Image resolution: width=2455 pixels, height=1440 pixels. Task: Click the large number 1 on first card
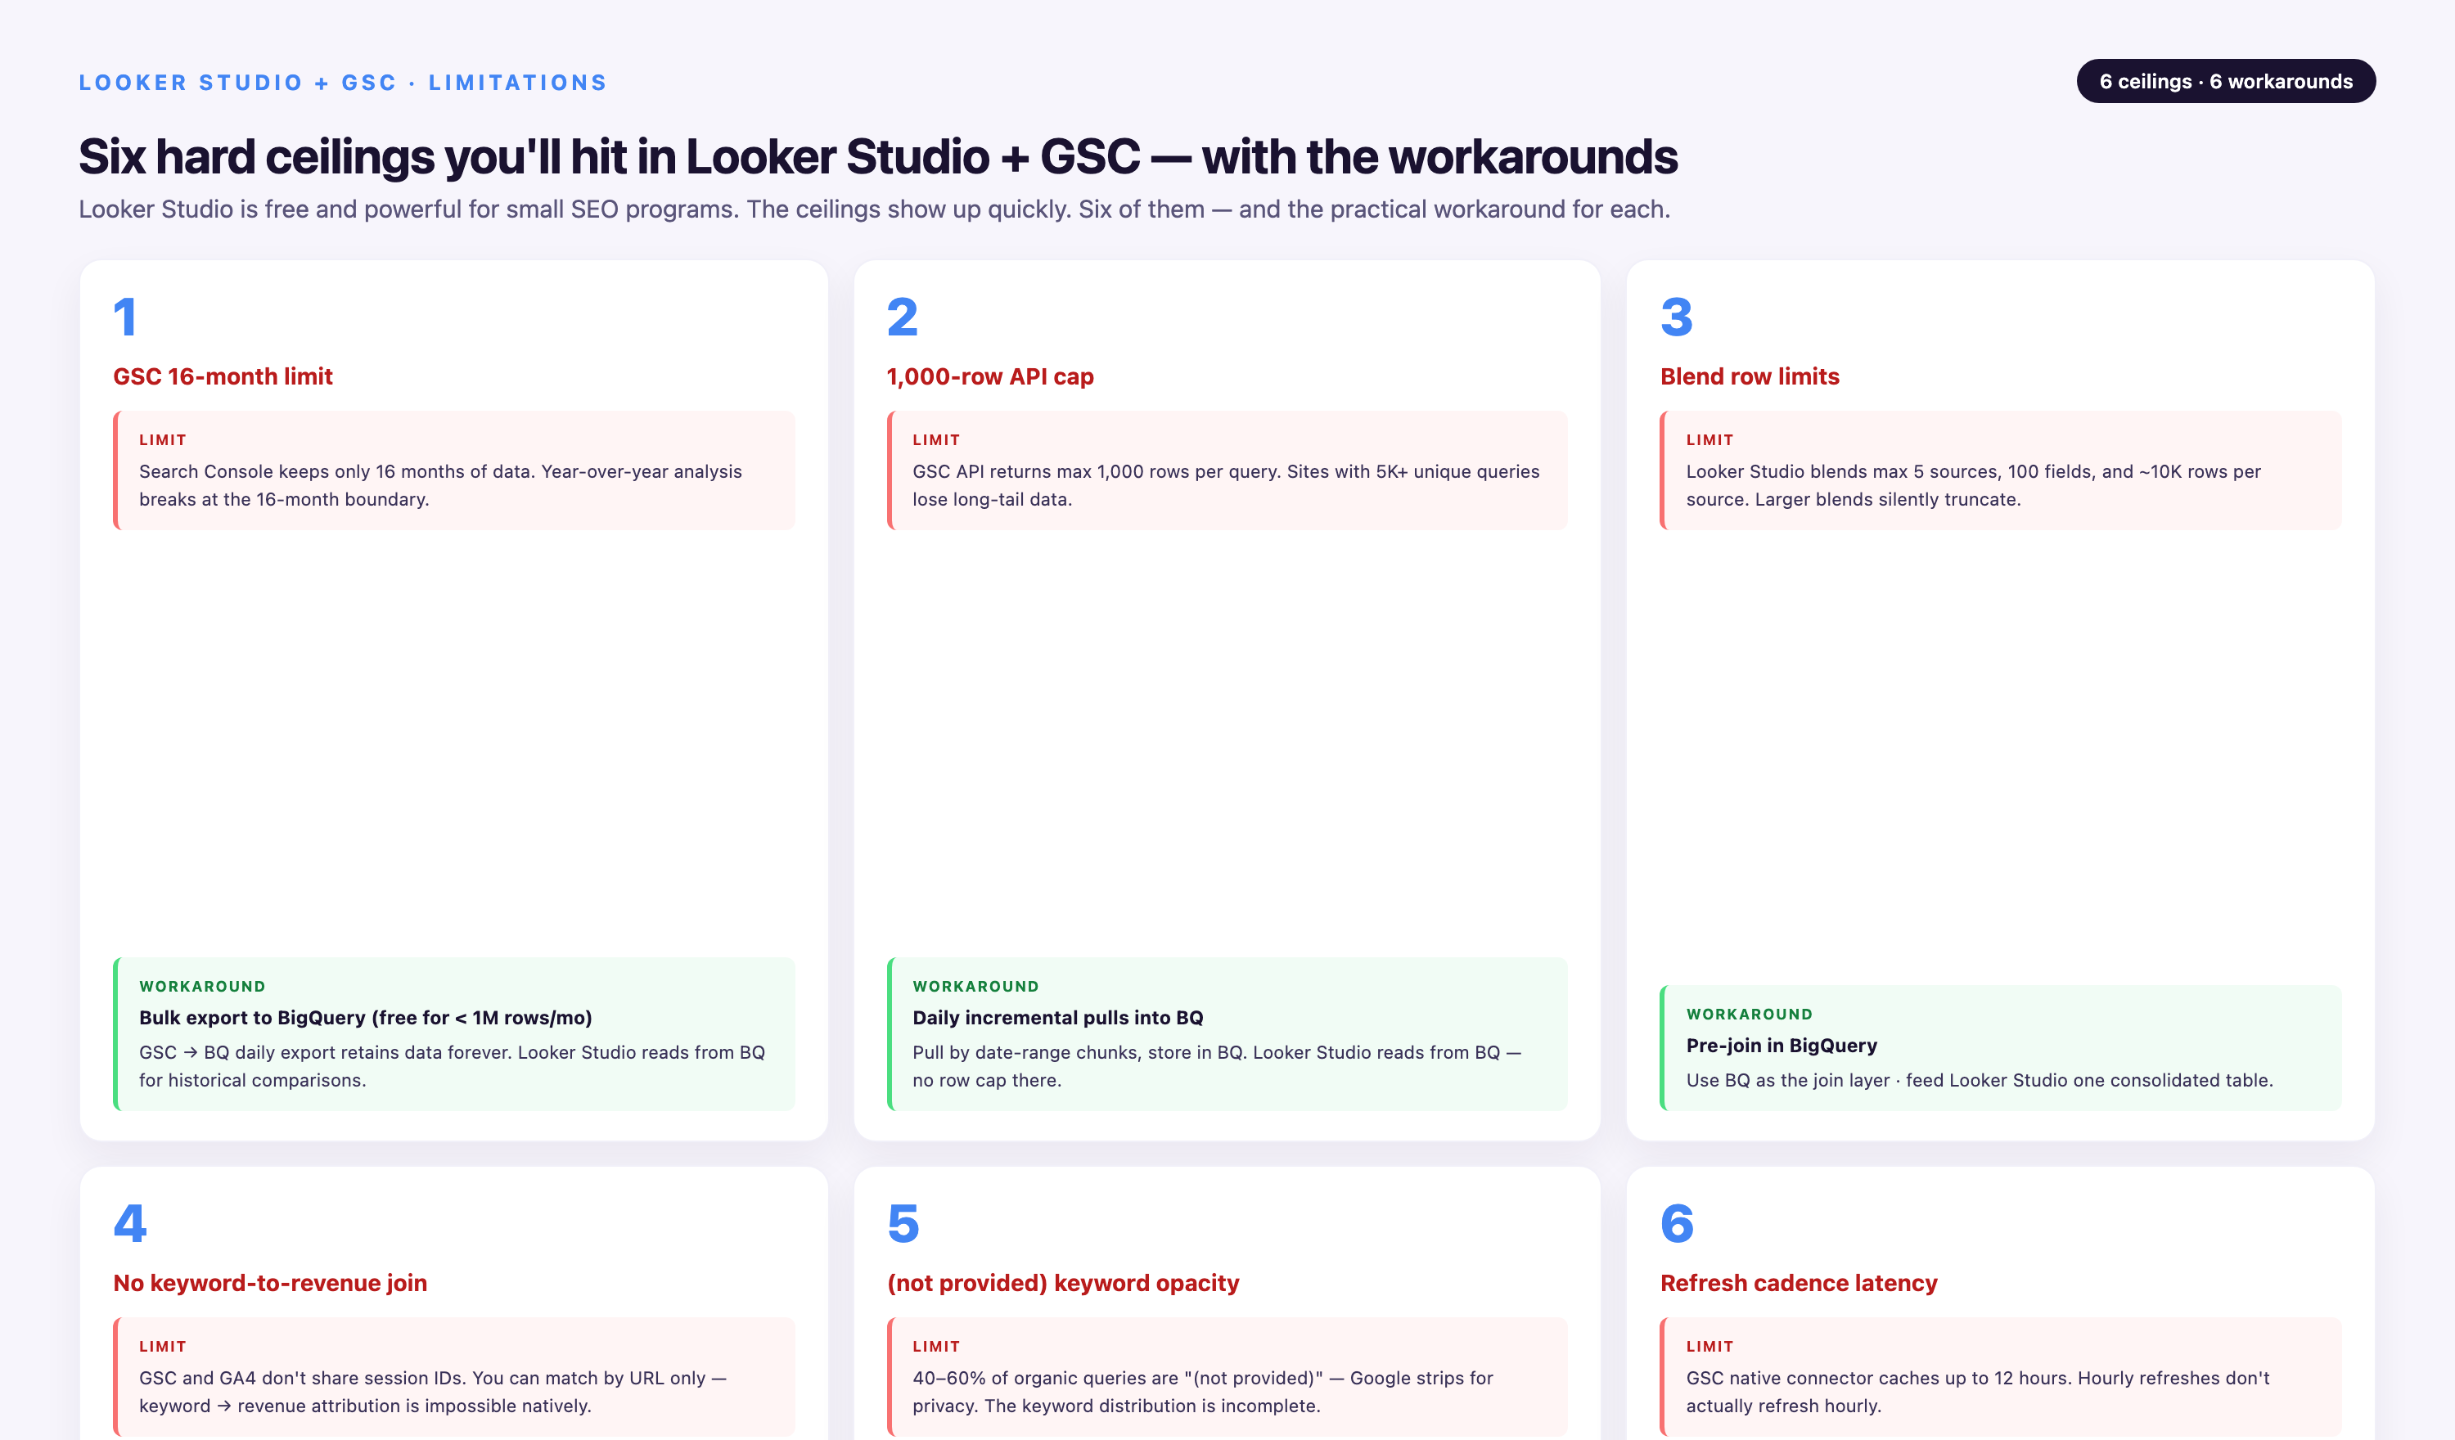click(x=124, y=317)
